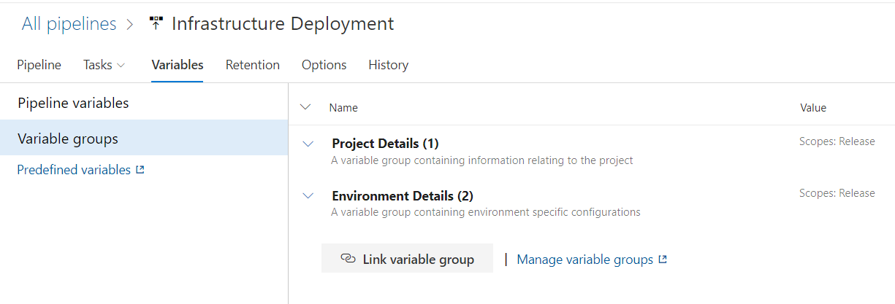The image size is (895, 304).
Task: Collapse the Environment Details variable group
Action: point(308,196)
